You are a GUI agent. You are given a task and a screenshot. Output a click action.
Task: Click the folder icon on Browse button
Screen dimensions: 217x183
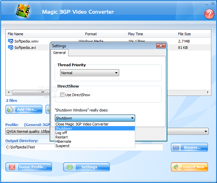coord(176,147)
